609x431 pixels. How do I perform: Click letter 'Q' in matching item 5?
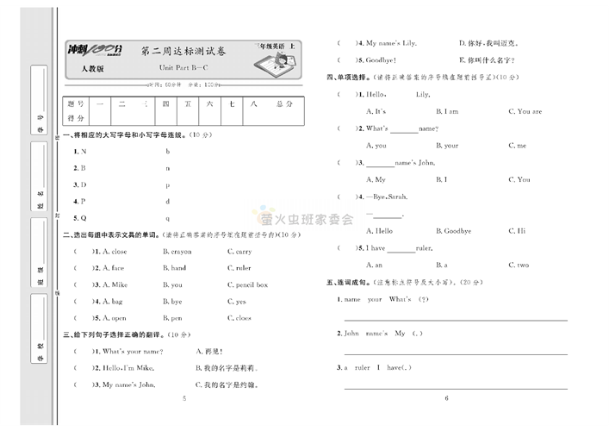[84, 218]
